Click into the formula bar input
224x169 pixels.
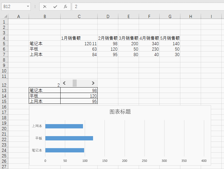click(x=148, y=7)
